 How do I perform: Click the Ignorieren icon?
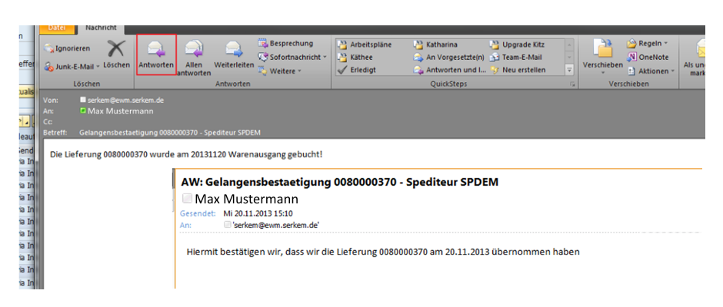tap(68, 48)
